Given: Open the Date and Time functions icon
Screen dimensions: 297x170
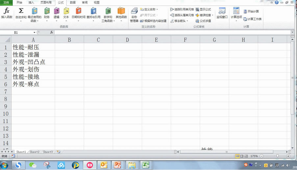Looking at the screenshot, I should point(78,11).
